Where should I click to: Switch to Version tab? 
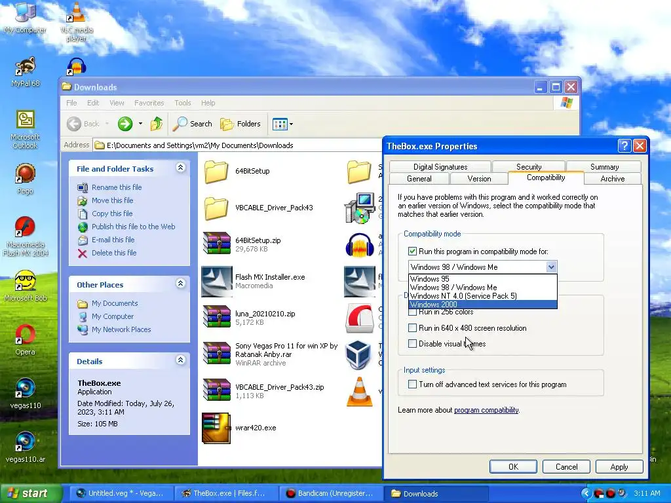click(479, 179)
